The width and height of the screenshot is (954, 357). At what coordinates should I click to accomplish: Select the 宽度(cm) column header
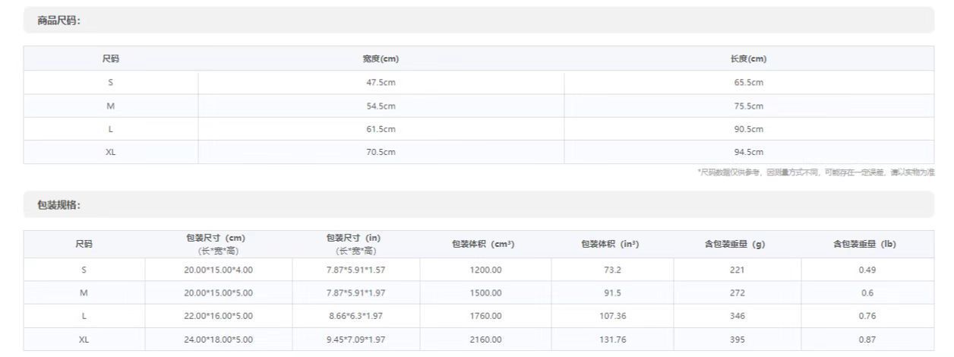[x=381, y=58]
